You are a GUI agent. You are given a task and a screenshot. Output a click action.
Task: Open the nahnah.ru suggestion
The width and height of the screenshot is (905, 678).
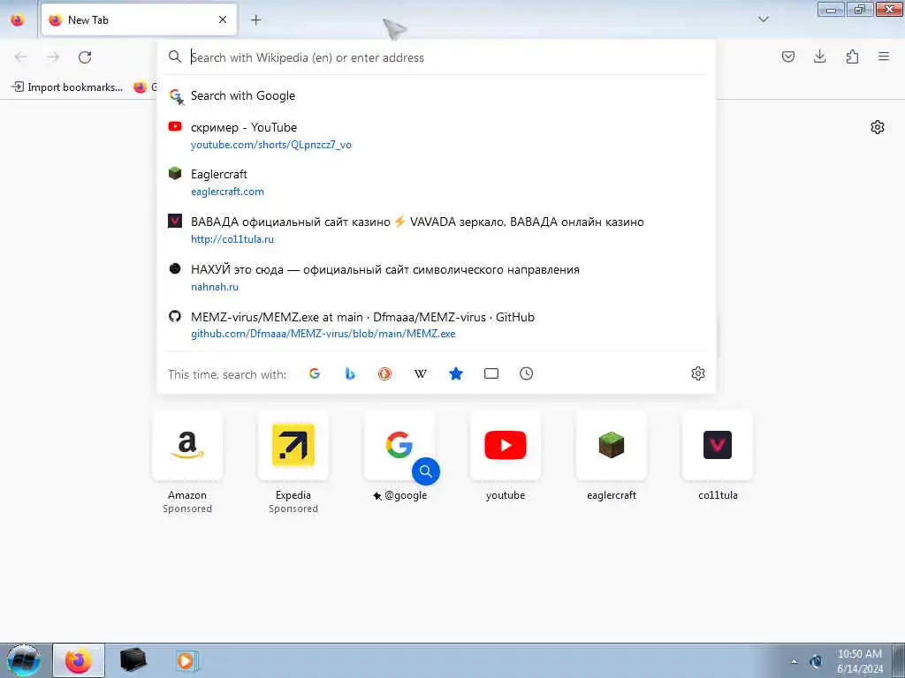[437, 277]
